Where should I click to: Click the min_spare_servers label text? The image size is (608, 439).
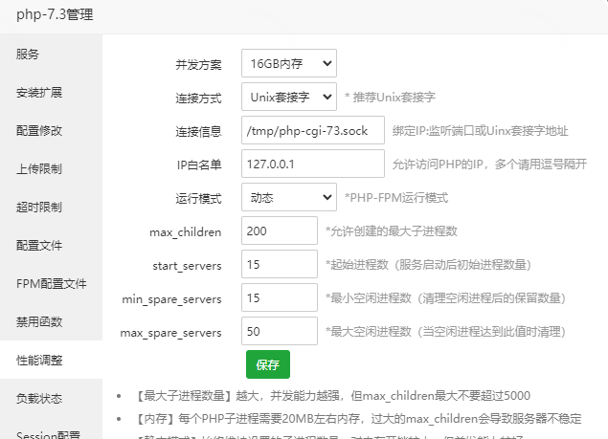click(x=171, y=299)
